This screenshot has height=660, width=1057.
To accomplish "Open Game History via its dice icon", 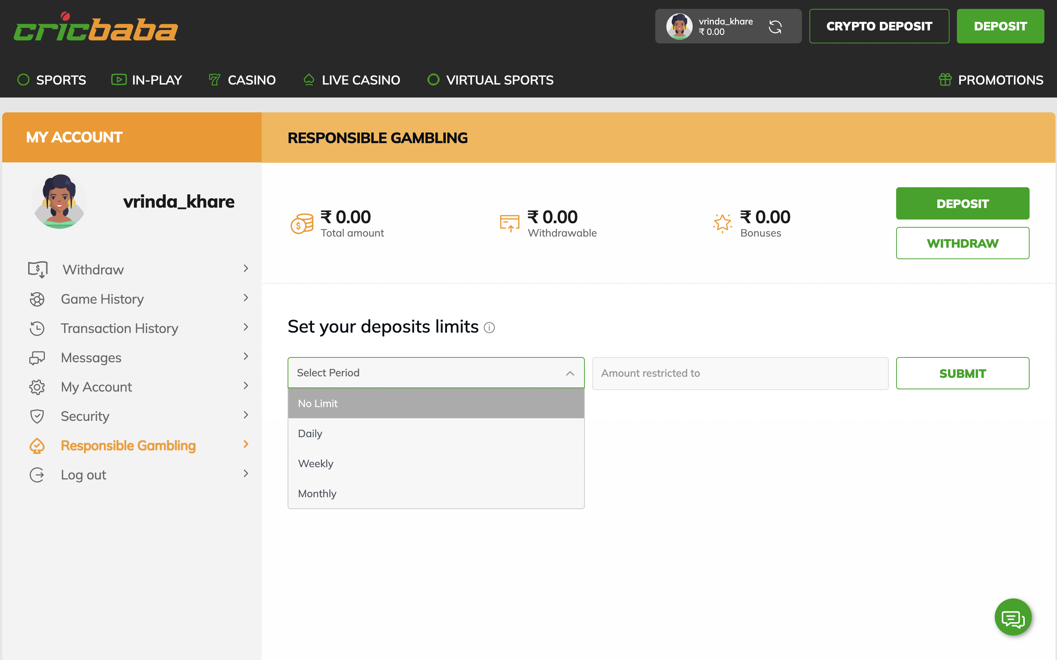I will (x=37, y=298).
